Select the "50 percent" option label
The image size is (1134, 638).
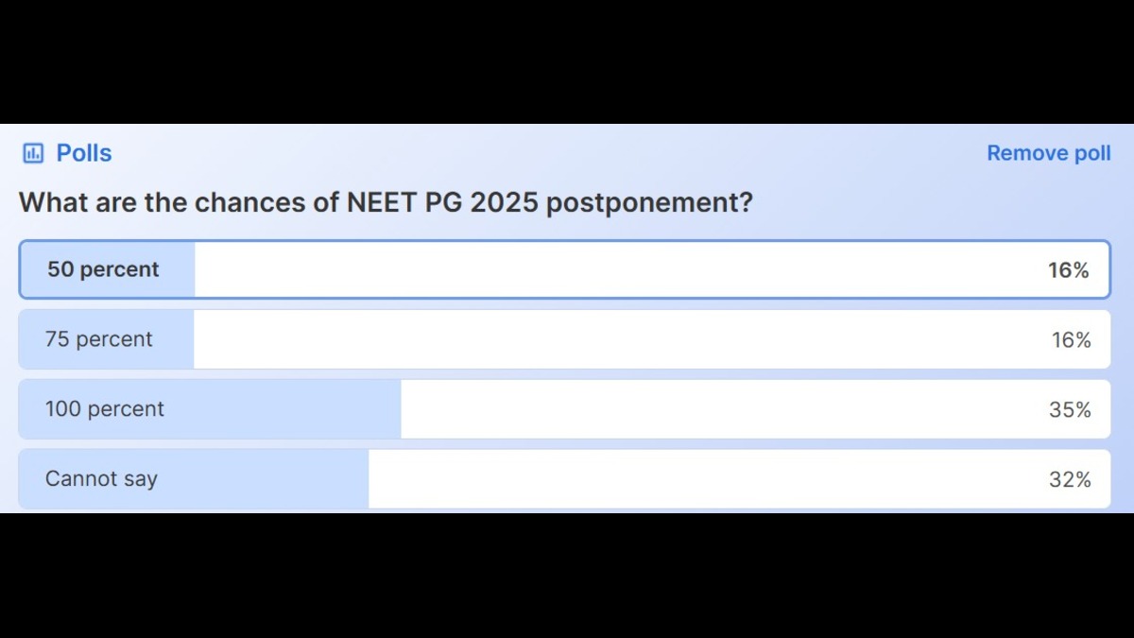point(103,269)
